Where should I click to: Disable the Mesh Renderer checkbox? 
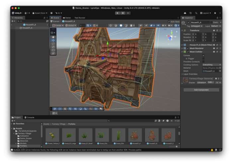[188, 48]
